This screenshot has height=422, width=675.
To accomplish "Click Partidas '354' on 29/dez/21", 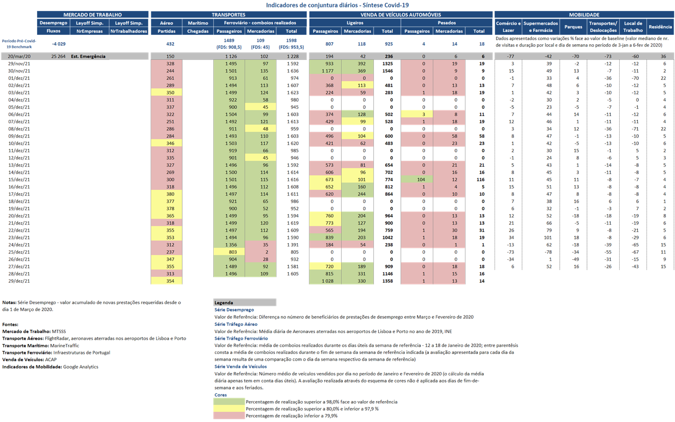I will (x=167, y=281).
